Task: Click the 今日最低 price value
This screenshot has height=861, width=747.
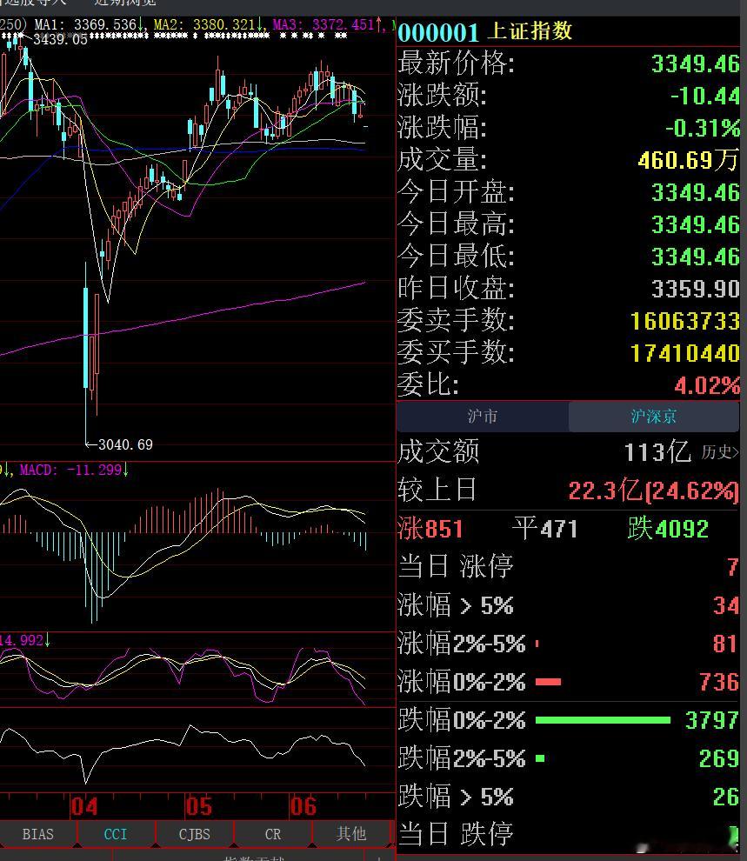Action: coord(696,257)
